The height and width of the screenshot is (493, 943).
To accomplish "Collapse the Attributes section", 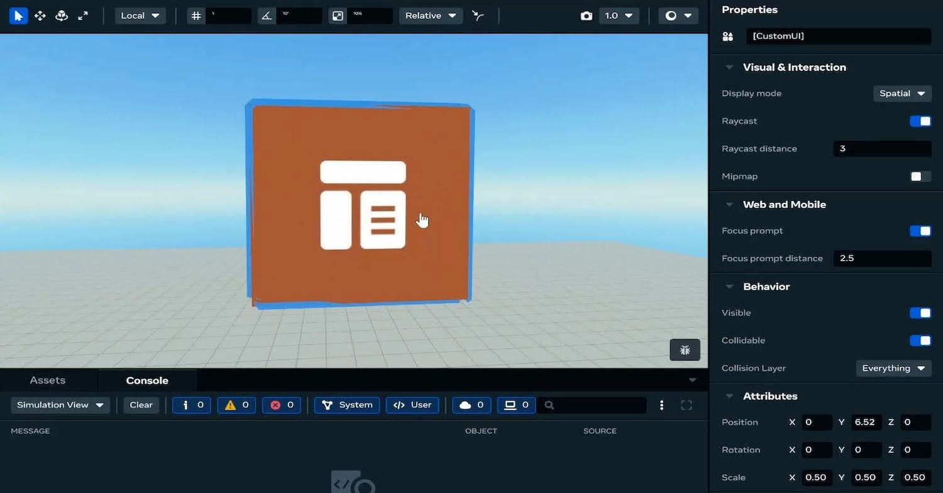I will click(x=729, y=396).
